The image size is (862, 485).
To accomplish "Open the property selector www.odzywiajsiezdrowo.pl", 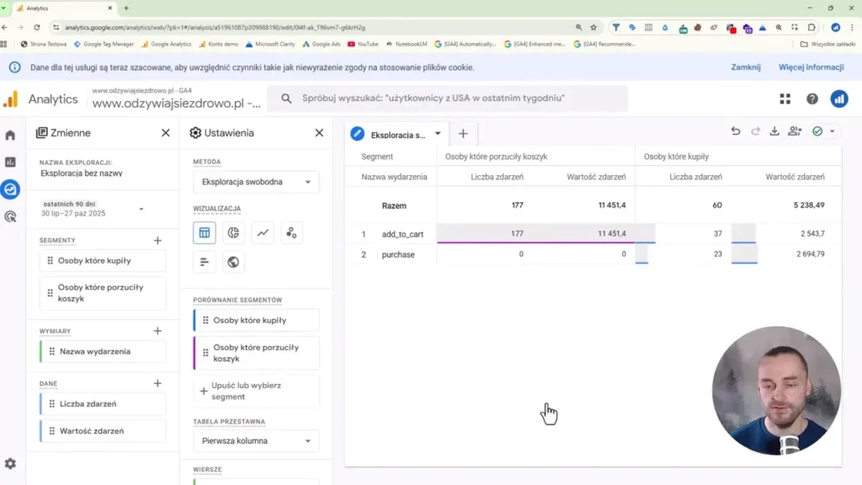I will (x=176, y=99).
